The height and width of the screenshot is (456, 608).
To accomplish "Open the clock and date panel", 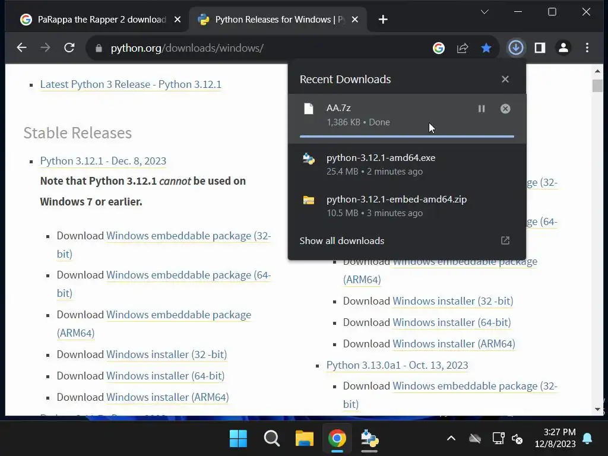I will (555, 438).
